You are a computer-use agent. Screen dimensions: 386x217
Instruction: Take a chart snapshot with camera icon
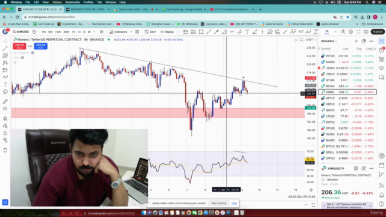[366, 32]
